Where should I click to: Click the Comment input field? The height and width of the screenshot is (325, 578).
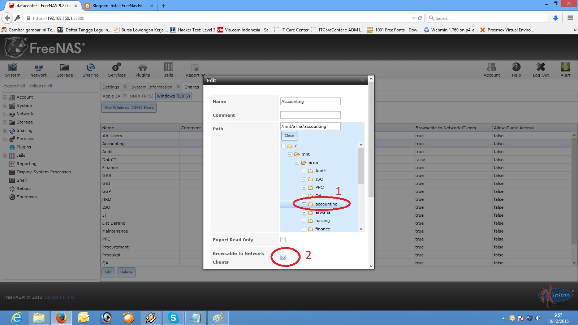[310, 115]
